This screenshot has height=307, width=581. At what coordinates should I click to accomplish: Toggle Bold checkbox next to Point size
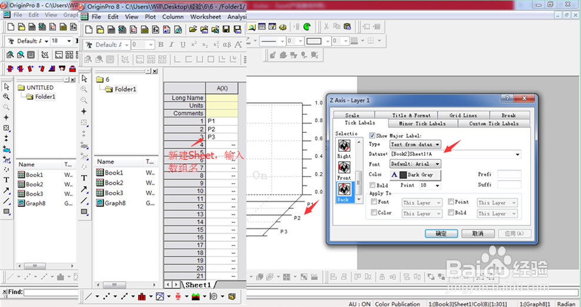click(x=372, y=185)
